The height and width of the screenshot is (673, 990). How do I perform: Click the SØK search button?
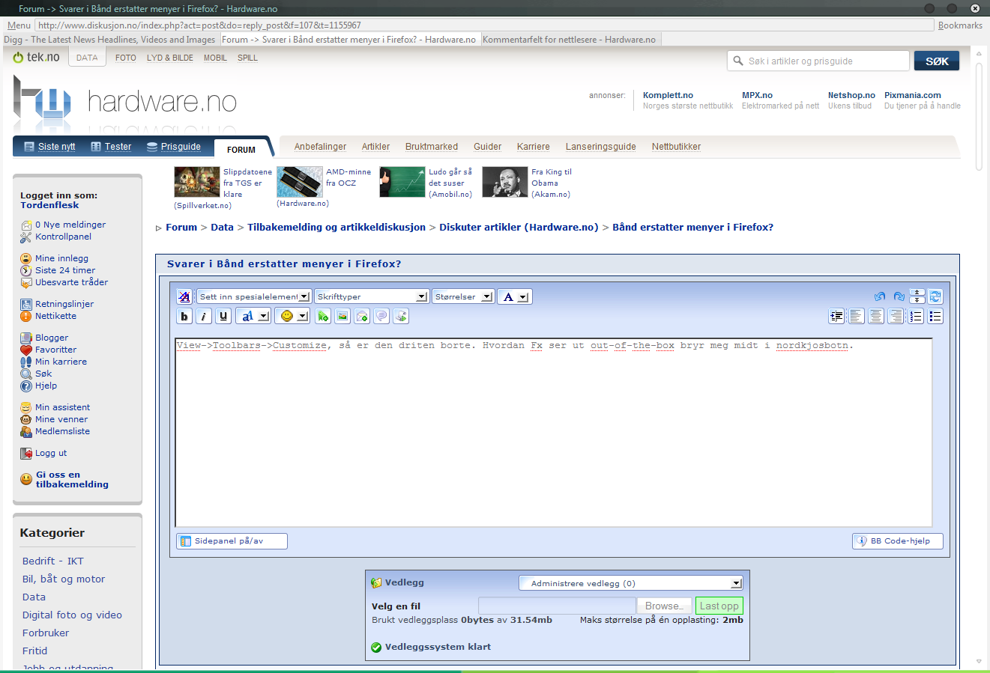937,61
